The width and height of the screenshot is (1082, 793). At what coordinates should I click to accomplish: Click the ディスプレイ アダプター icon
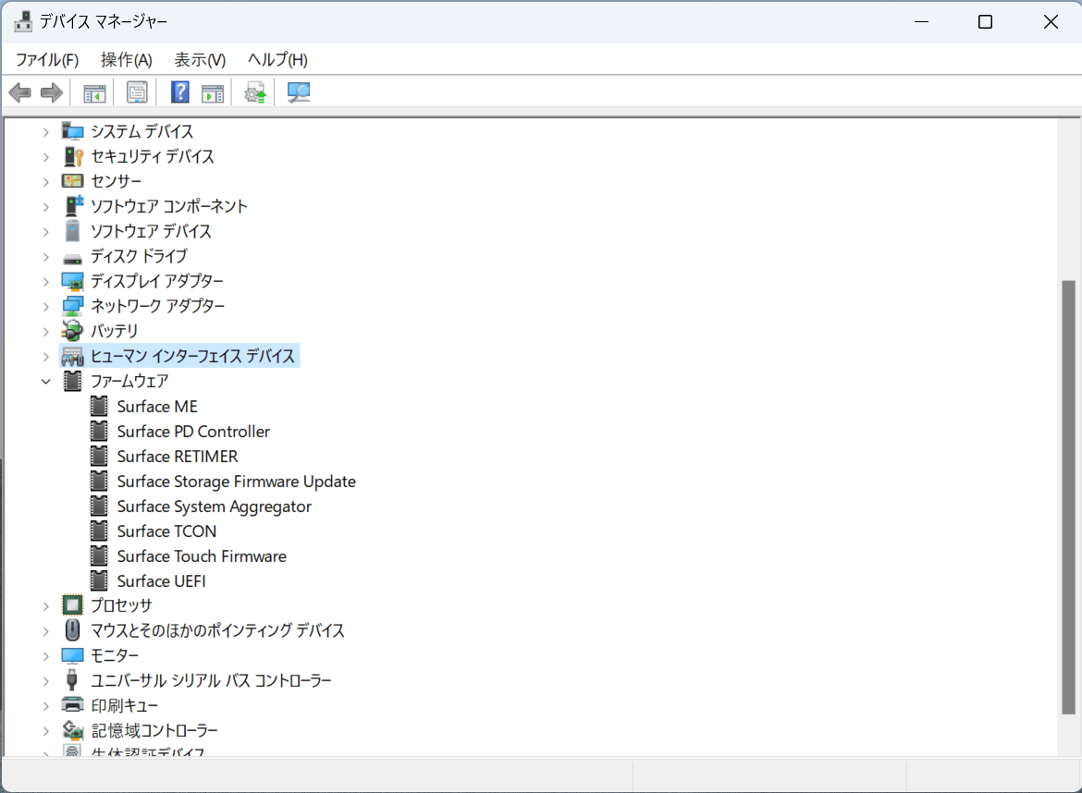(72, 281)
